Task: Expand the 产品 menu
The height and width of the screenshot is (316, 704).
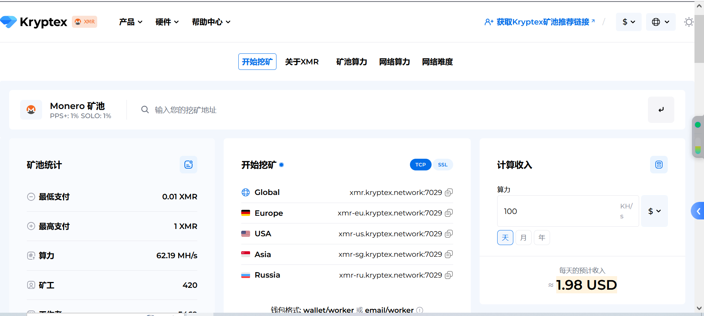Action: (x=131, y=22)
